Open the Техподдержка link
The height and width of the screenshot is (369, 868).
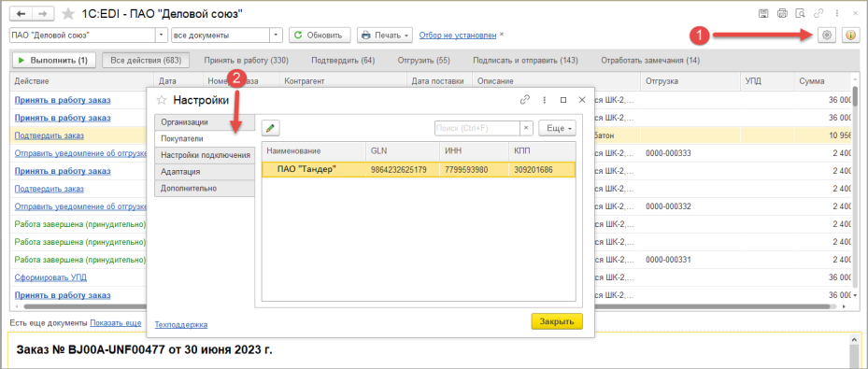181,325
